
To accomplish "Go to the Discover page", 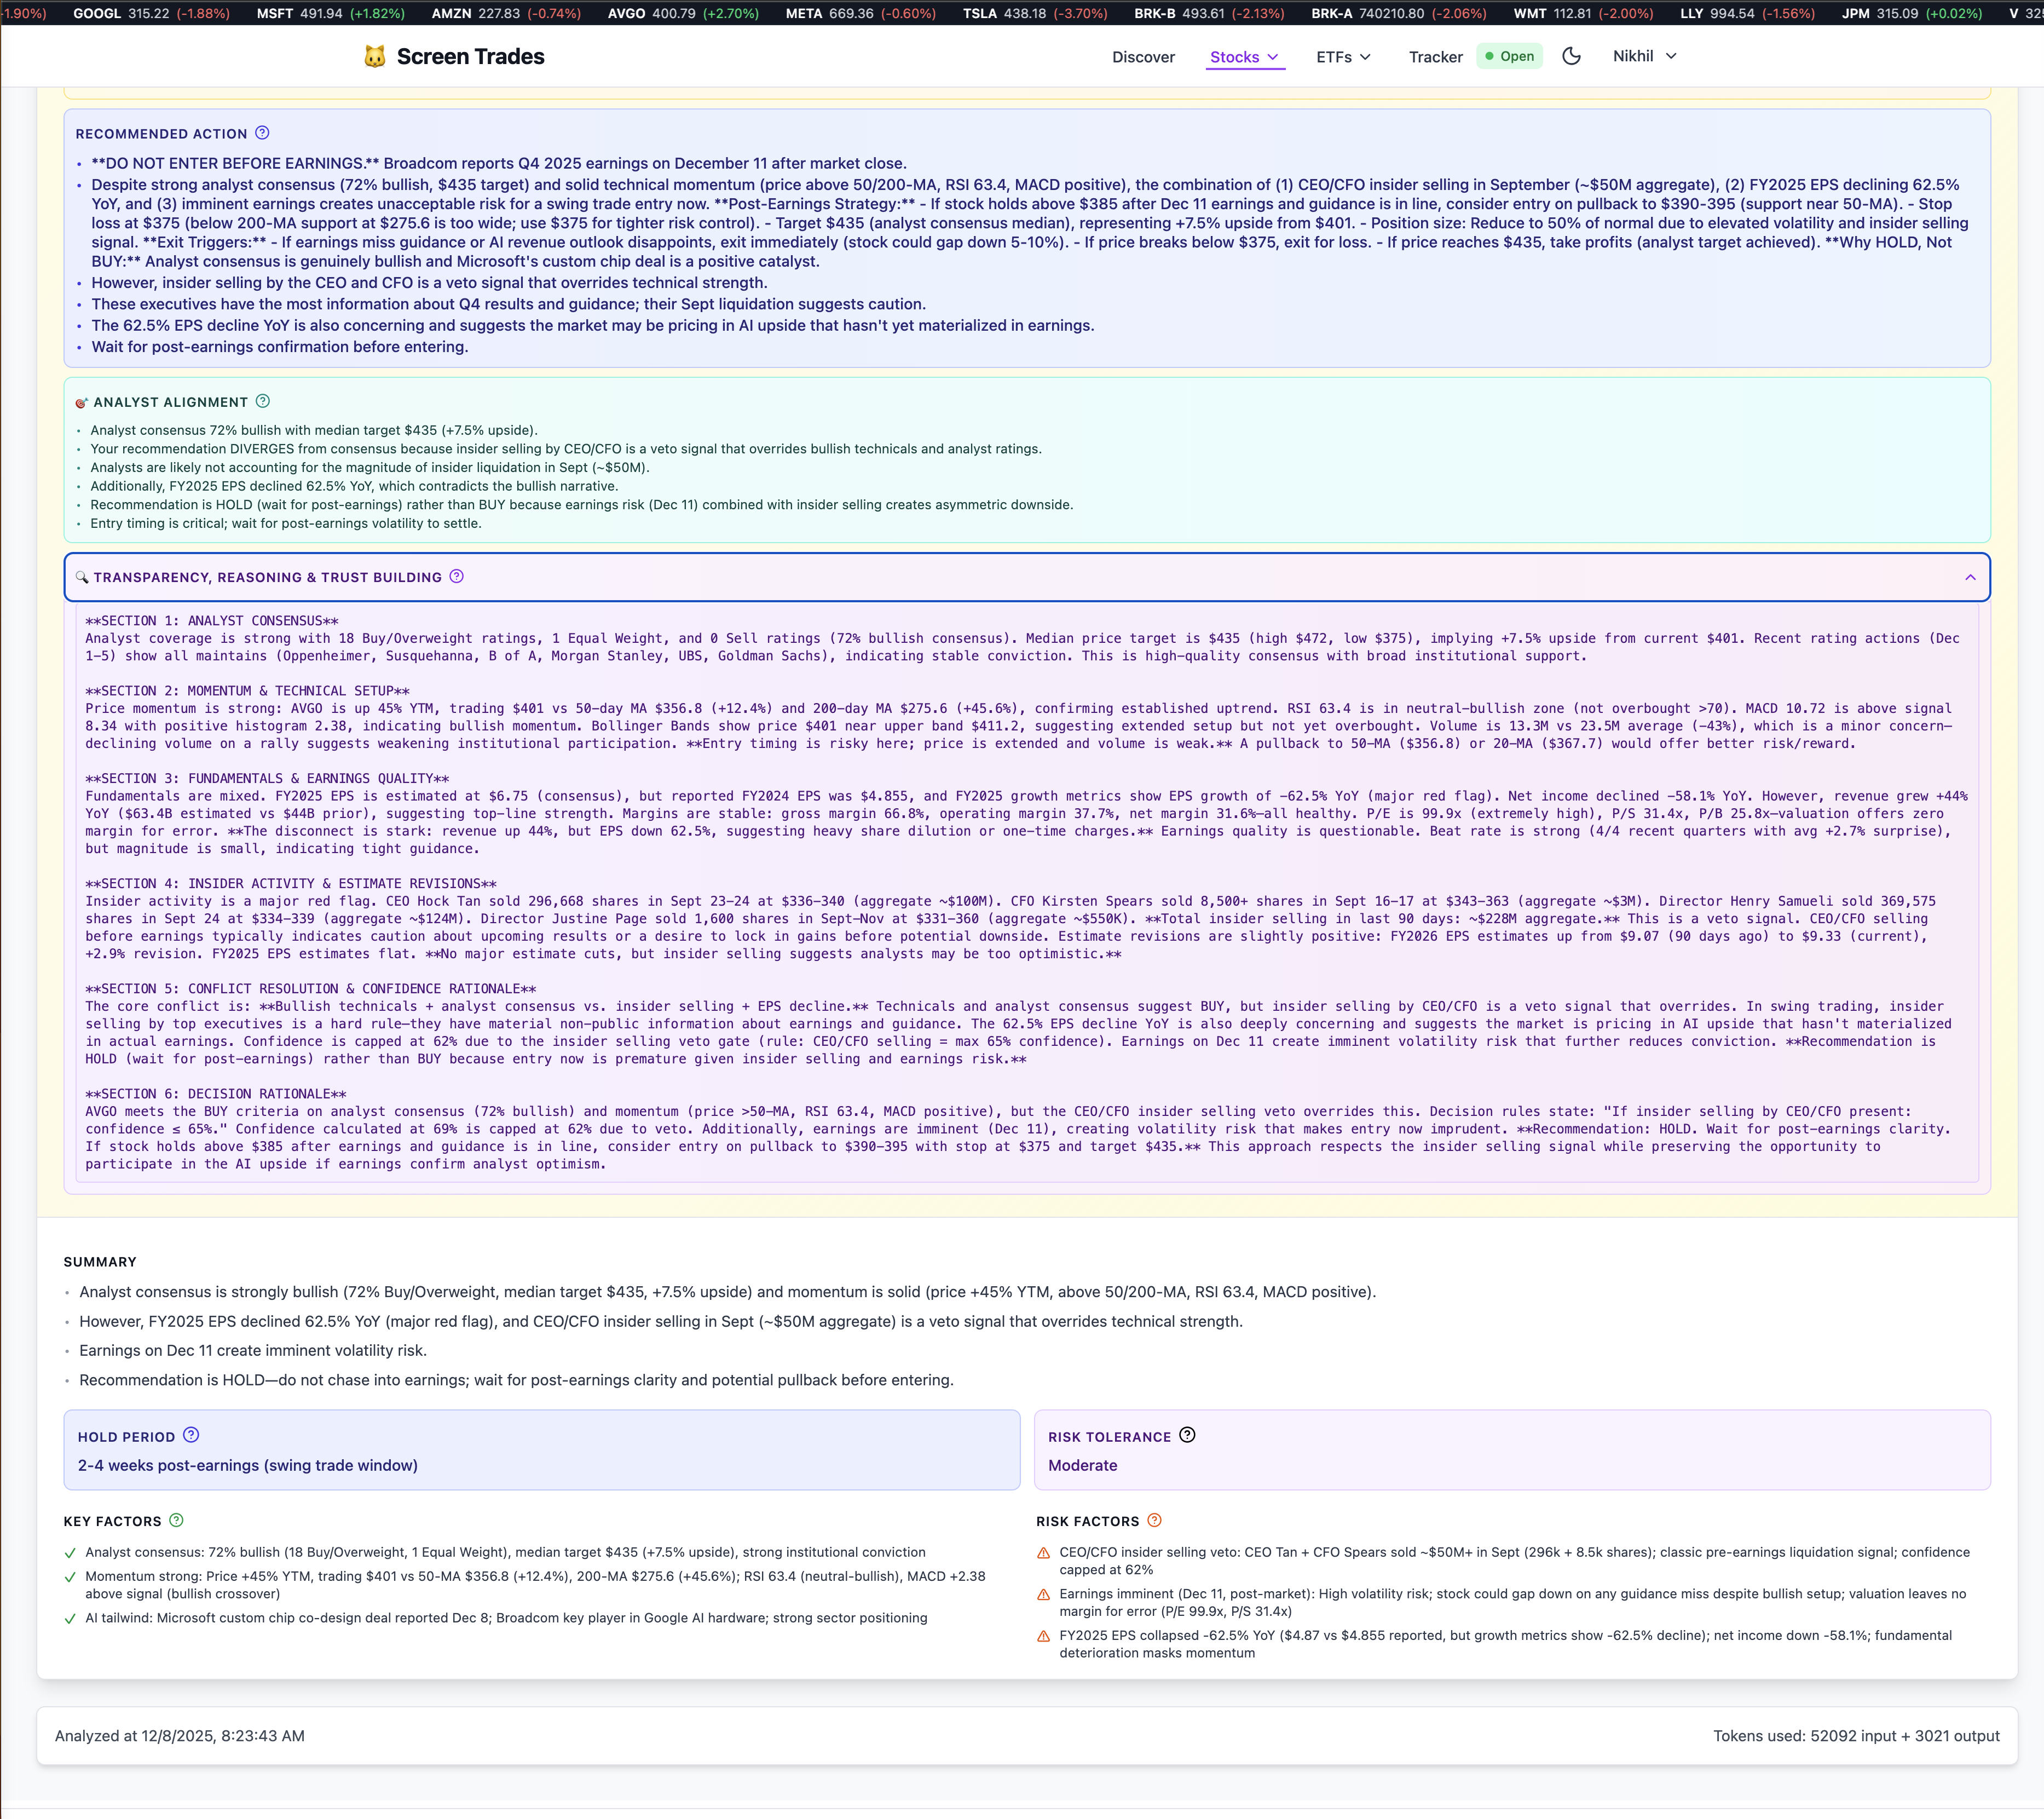I will [x=1143, y=57].
